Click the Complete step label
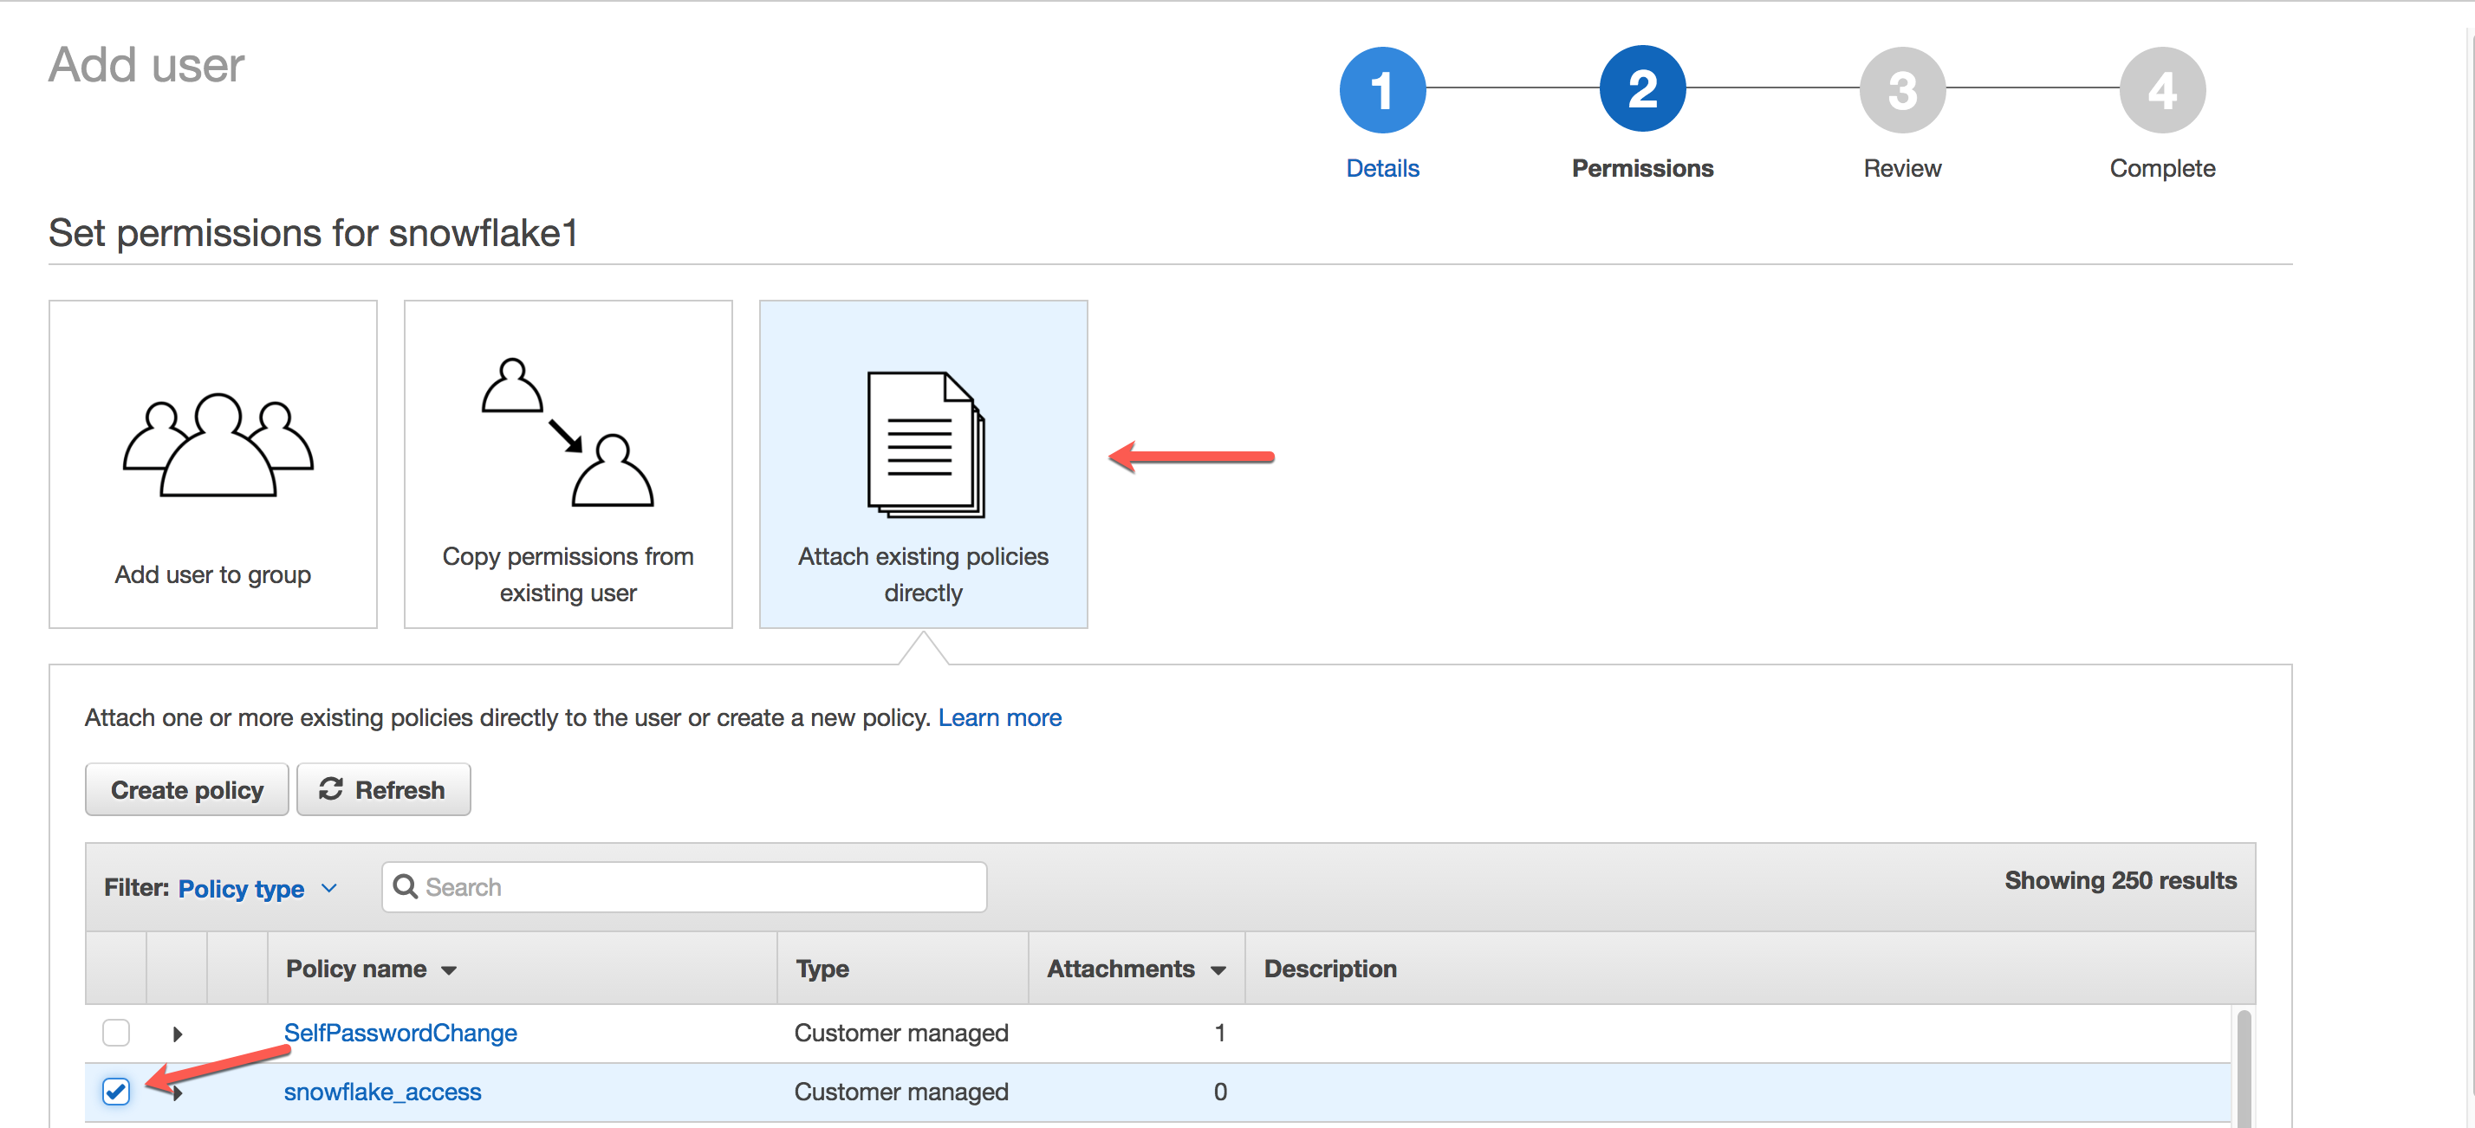2475x1128 pixels. [2163, 168]
